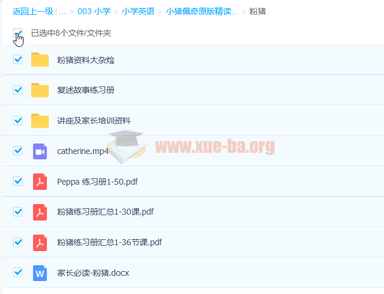Navigate to 小学英语 breadcrumb folder
The width and height of the screenshot is (384, 294).
[x=138, y=11]
